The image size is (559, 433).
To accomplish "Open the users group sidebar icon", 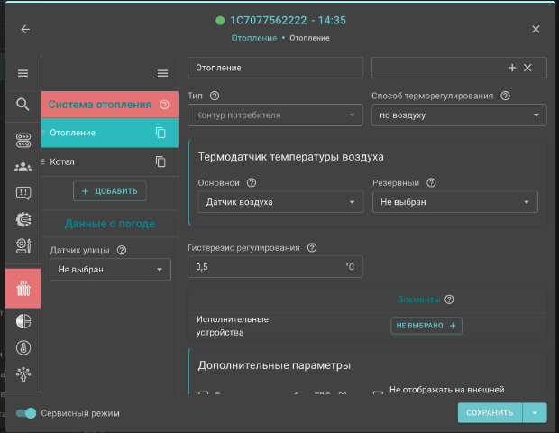I will click(x=23, y=166).
